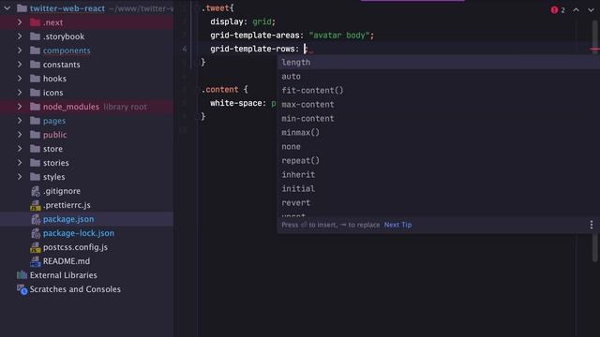Click the editor vertical scrollbar
600x337 pixels.
point(595,141)
